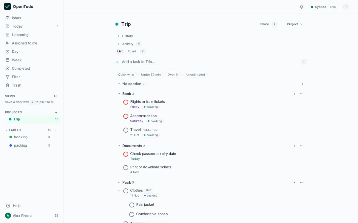
Task: Mark Check passport expiry date done
Action: (x=126, y=154)
